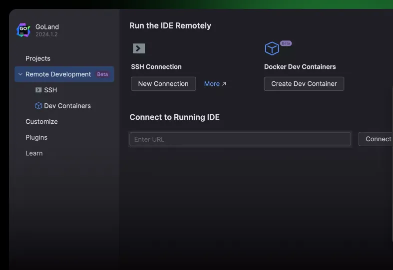Viewport: 393px width, 270px height.
Task: Open Dev Containers under Remote Development
Action: click(x=67, y=106)
